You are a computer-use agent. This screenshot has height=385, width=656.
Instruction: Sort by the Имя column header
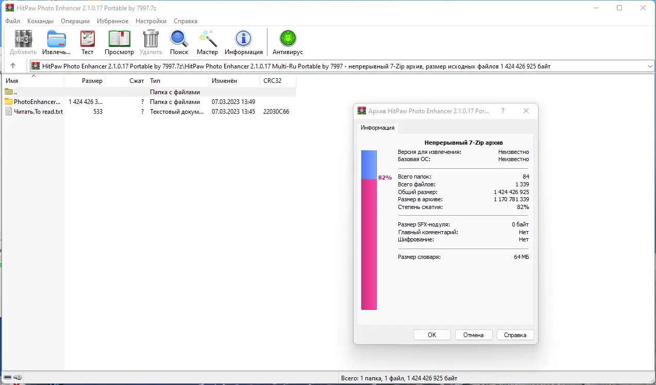click(x=33, y=81)
